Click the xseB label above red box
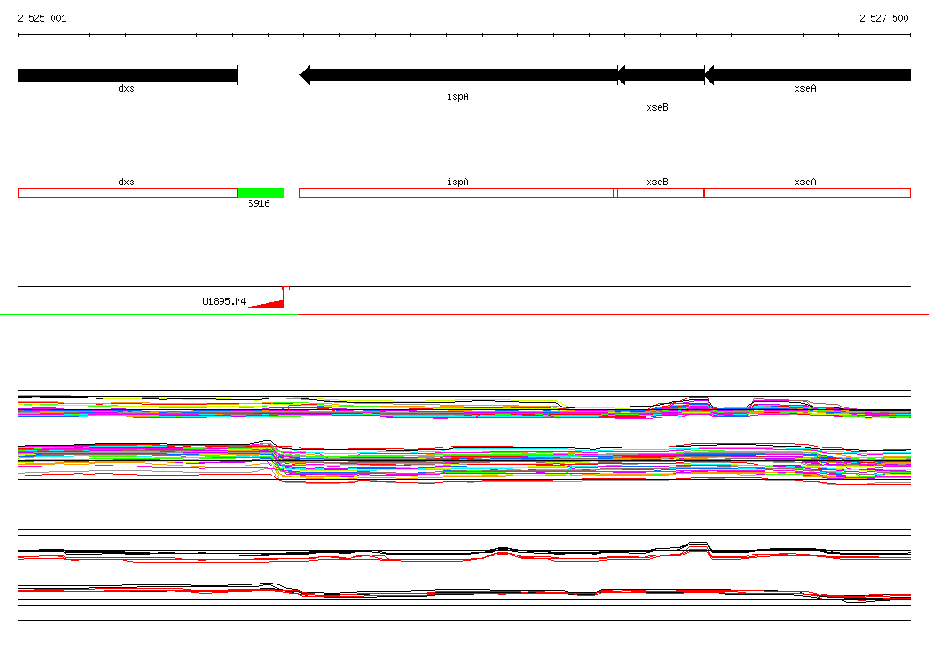The height and width of the screenshot is (648, 929). pyautogui.click(x=657, y=182)
